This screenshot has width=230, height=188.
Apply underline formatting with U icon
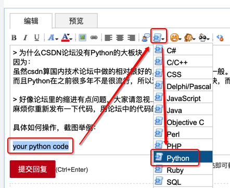[36, 37]
